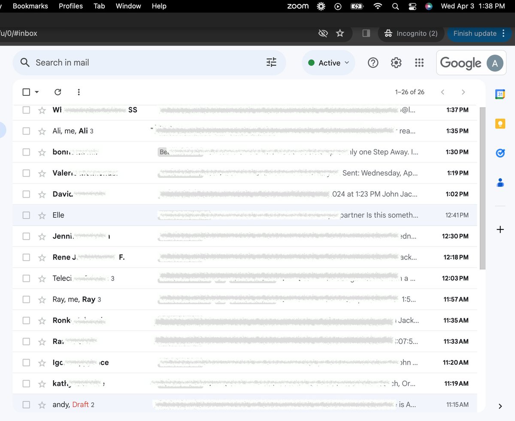Open Google apps grid

(419, 63)
